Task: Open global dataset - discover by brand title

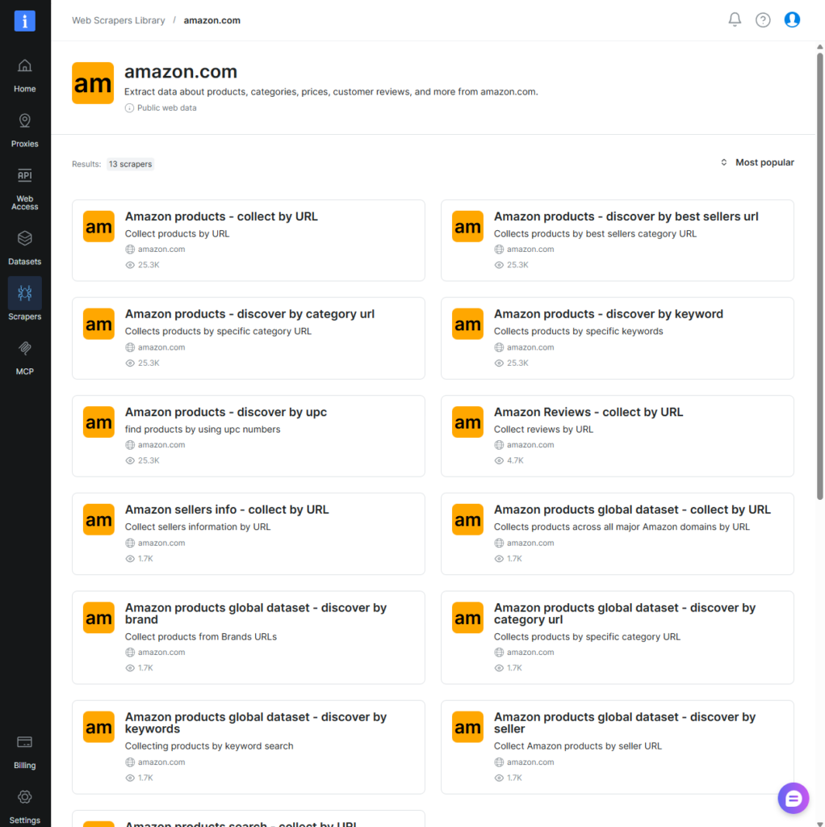Action: pyautogui.click(x=256, y=614)
